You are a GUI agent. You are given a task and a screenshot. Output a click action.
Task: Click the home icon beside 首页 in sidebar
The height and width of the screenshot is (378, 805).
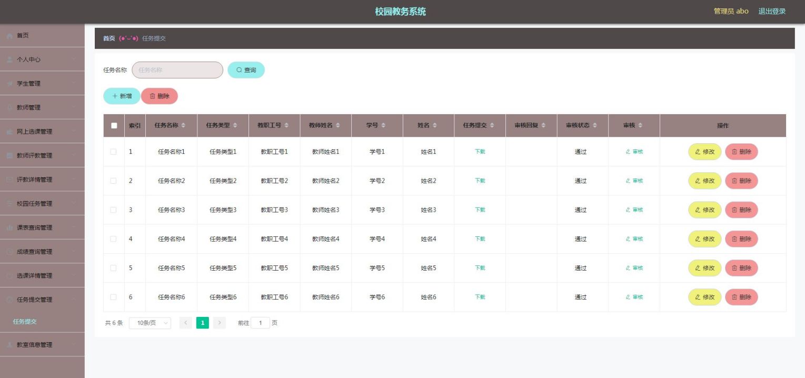pyautogui.click(x=9, y=36)
